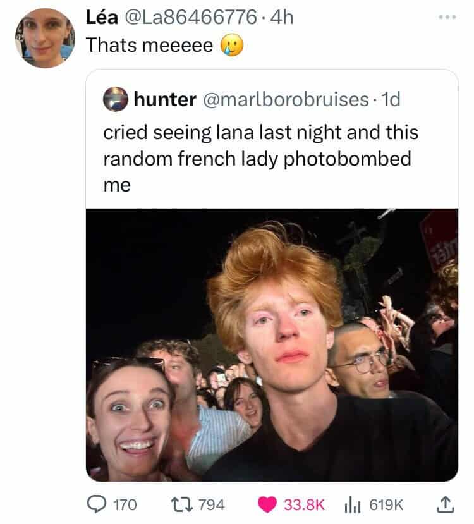Open quoted tweet text about lana
Screen dimensions: 474x524
tap(260, 159)
